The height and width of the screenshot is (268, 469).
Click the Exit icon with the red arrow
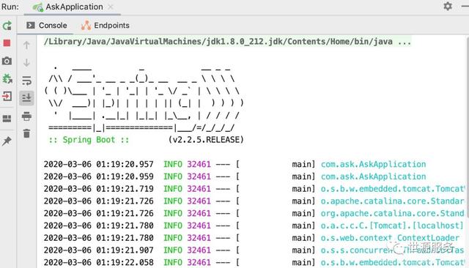[x=7, y=97]
